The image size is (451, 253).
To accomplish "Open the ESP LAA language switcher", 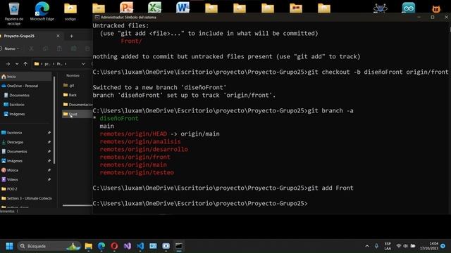I will tap(388, 246).
